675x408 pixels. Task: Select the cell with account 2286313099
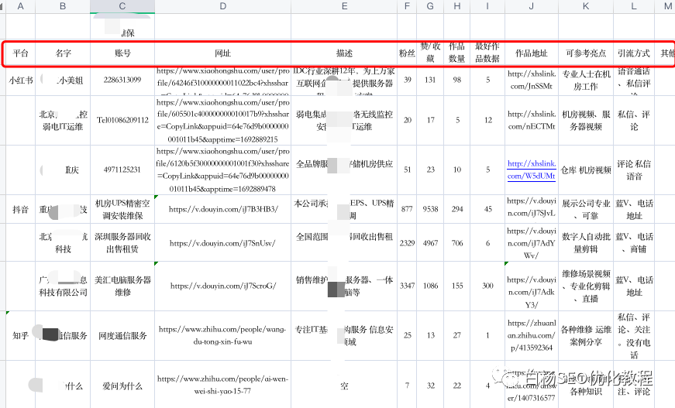(x=122, y=81)
